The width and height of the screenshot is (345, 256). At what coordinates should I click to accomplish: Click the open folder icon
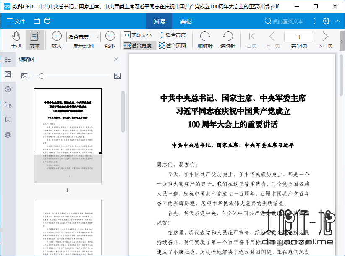[37, 21]
